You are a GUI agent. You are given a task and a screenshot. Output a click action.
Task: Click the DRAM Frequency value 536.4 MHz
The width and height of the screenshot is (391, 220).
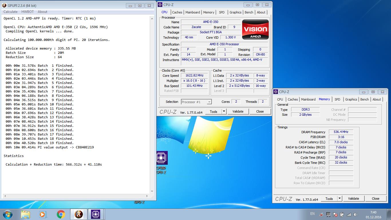341,132
